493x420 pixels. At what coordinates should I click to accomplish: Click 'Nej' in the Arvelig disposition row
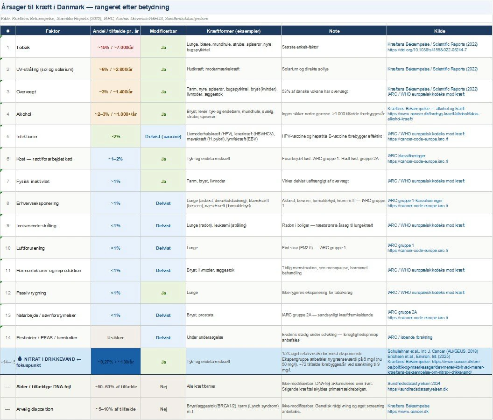pyautogui.click(x=163, y=409)
